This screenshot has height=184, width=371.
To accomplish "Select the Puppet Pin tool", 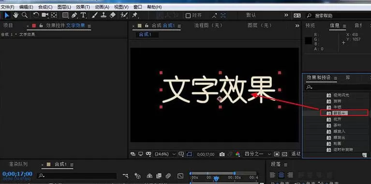I will coord(135,15).
